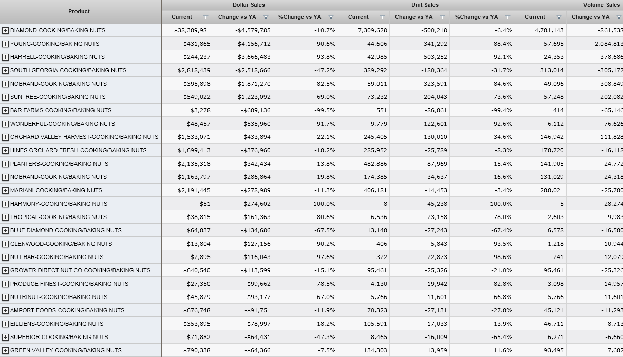The height and width of the screenshot is (357, 623).
Task: Click the Unit Sales group header
Action: click(x=425, y=5)
